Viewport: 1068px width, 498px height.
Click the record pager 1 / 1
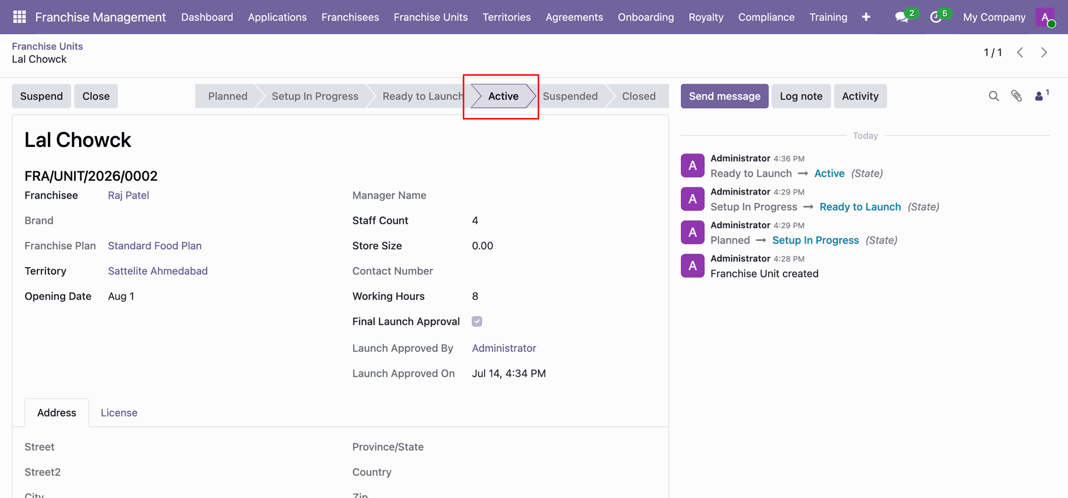(992, 52)
